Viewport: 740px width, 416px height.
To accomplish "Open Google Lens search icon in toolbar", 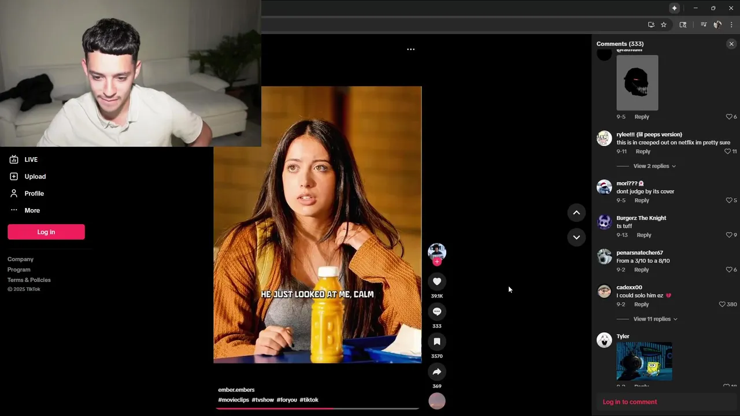I will 683,25.
